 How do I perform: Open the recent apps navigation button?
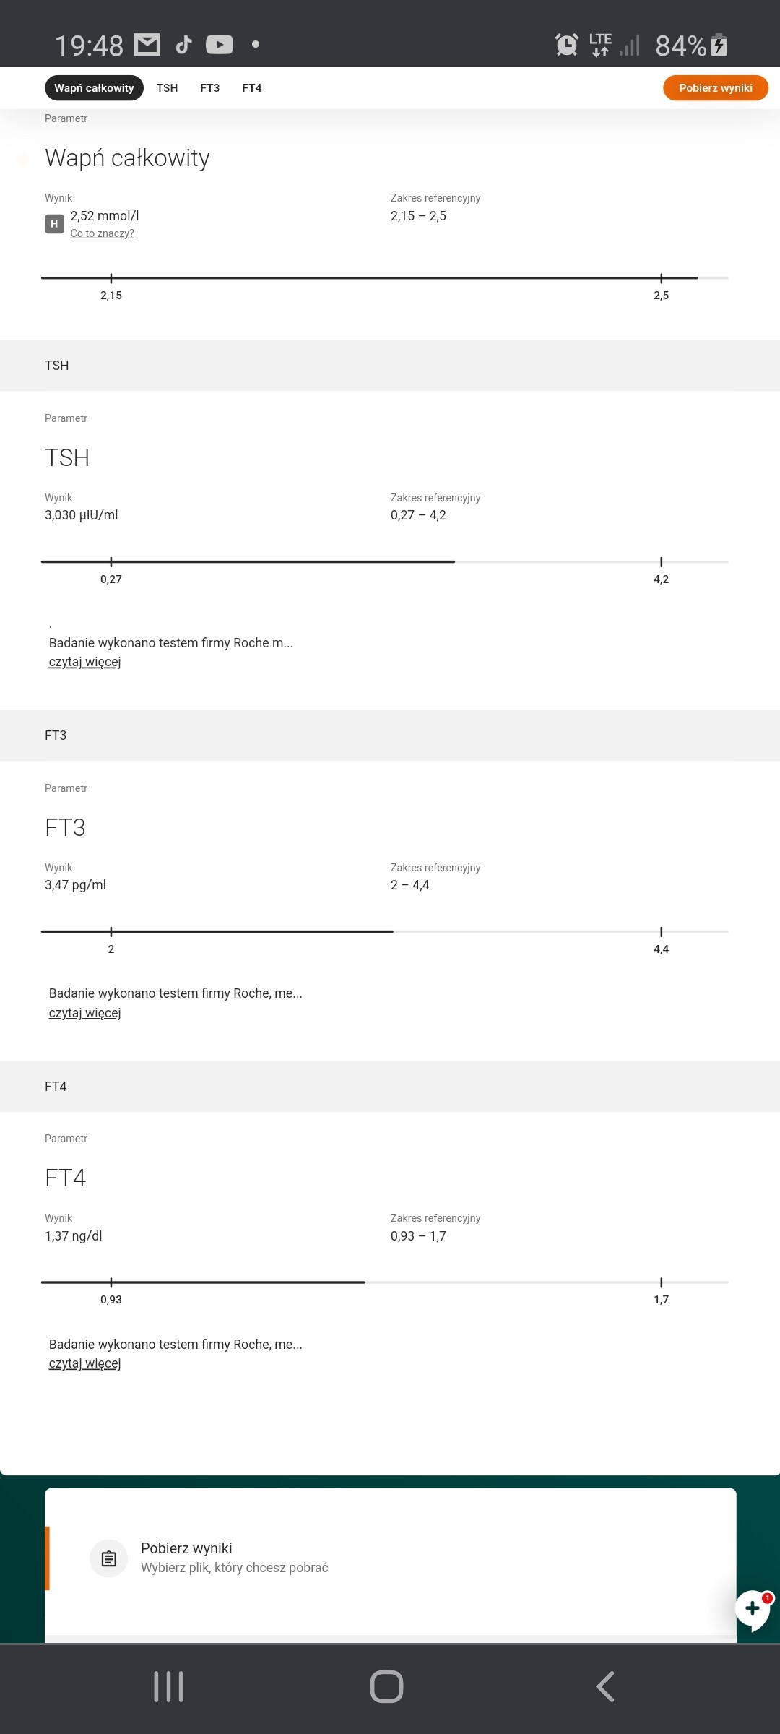[x=168, y=1686]
